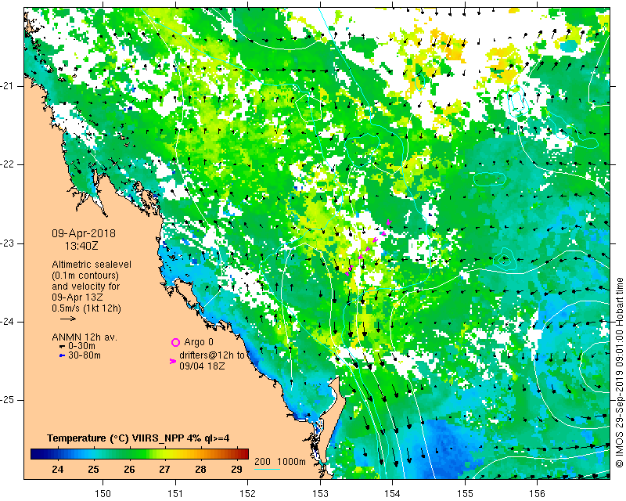Click the 'ANMN 12h av.' label
This screenshot has width=626, height=501.
[x=85, y=337]
